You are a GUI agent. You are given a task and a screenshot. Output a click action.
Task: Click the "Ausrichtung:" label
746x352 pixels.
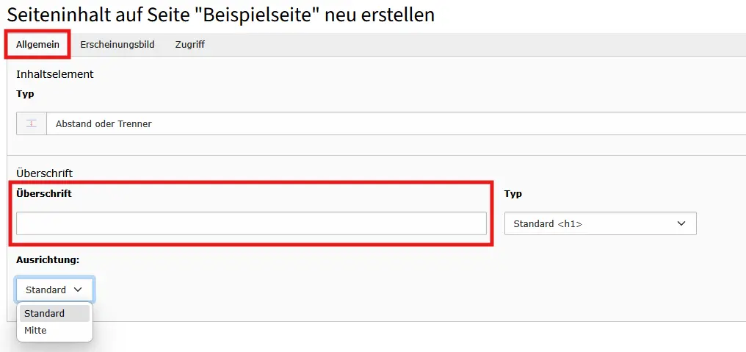[48, 260]
